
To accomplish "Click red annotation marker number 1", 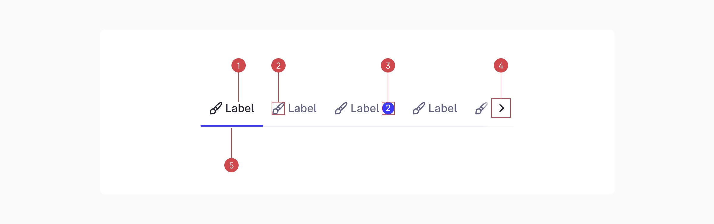I will tap(239, 66).
